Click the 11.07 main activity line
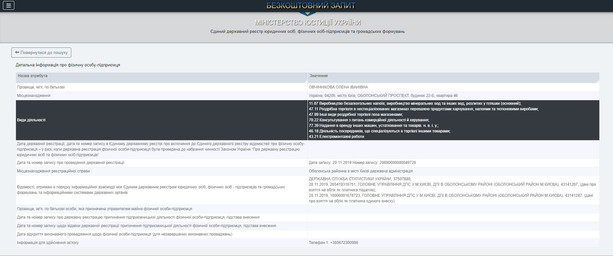 [415, 103]
